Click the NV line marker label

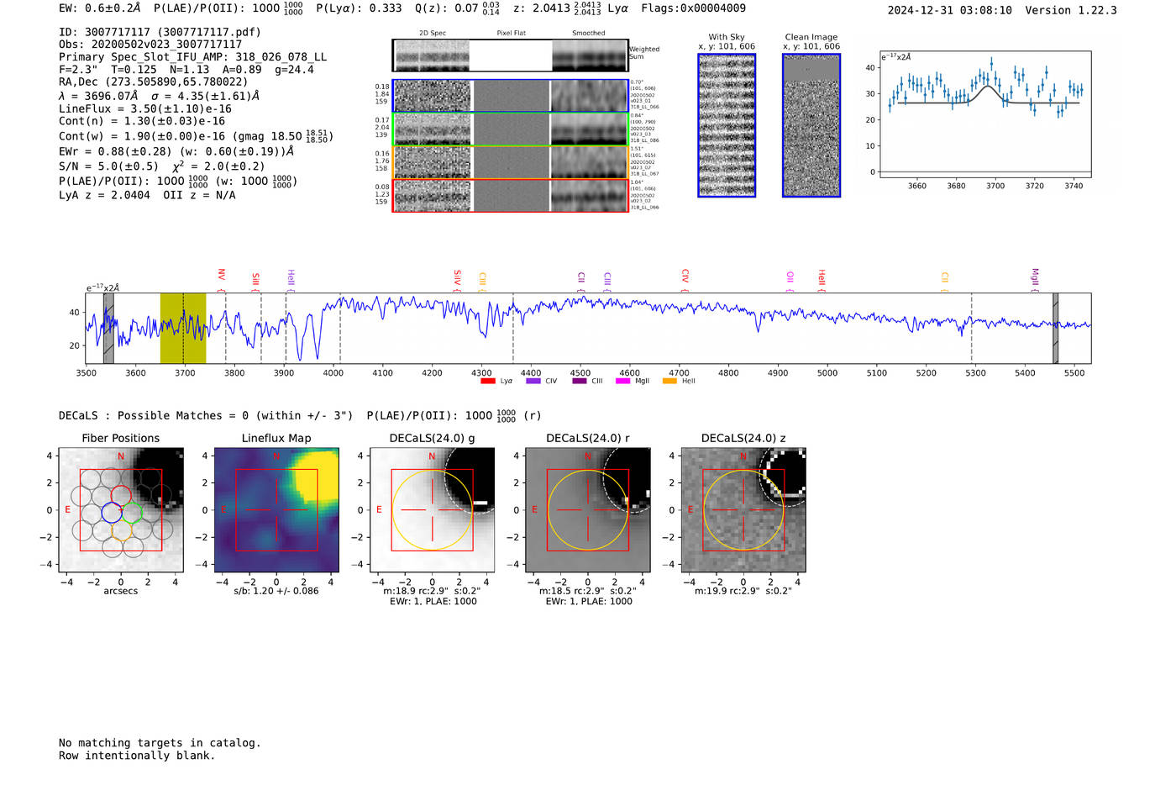[x=222, y=275]
